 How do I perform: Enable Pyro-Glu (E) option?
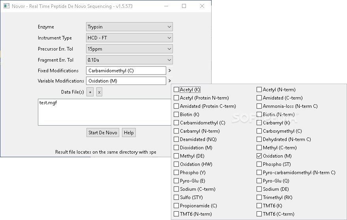coord(176,181)
